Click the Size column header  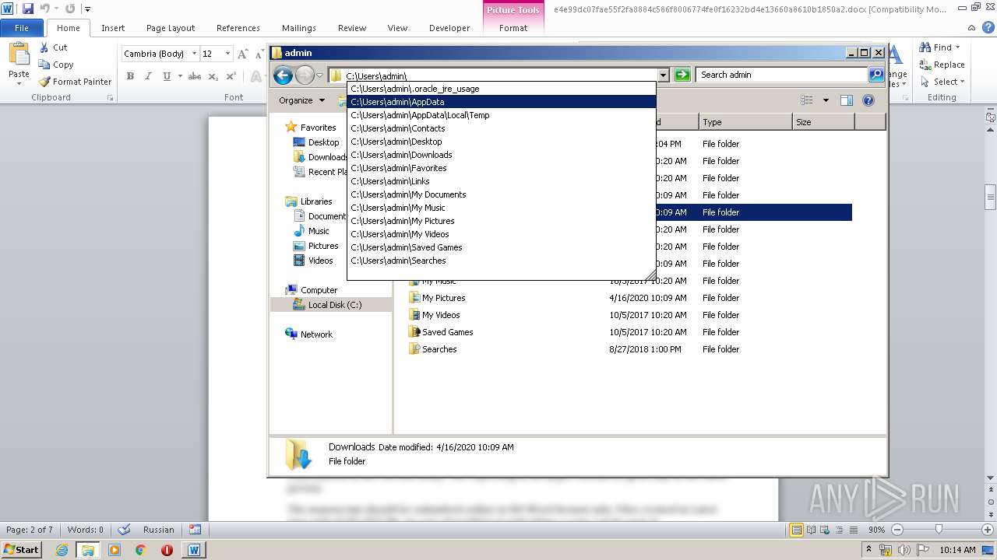[x=823, y=122]
